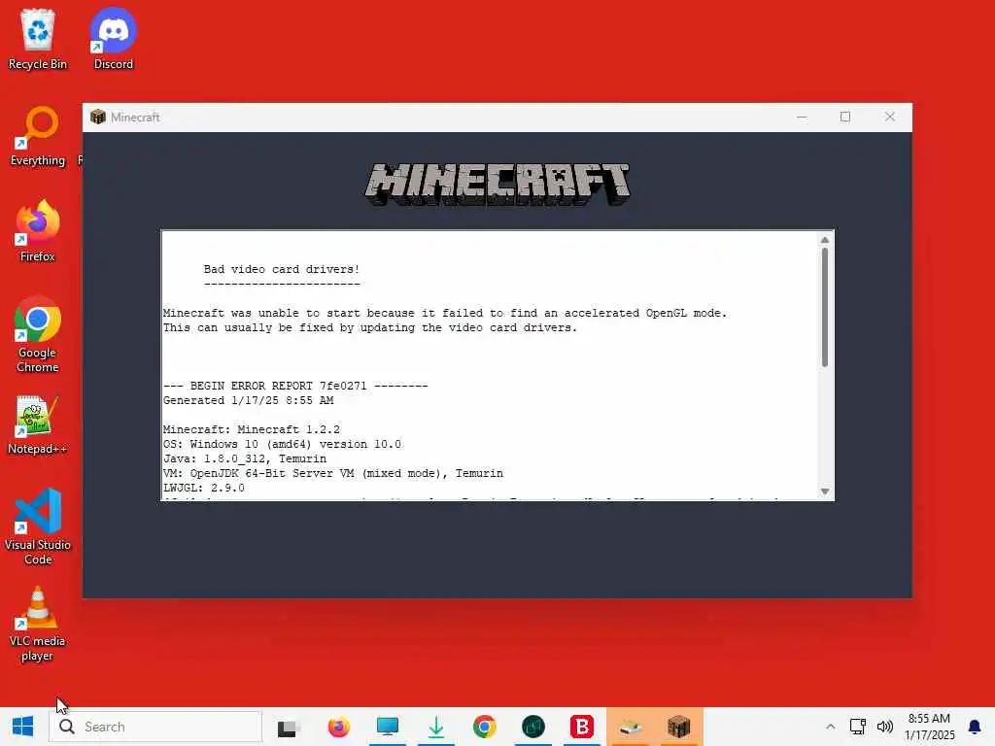The image size is (995, 746).
Task: Launch Discord from the desktop shortcut
Action: (113, 39)
